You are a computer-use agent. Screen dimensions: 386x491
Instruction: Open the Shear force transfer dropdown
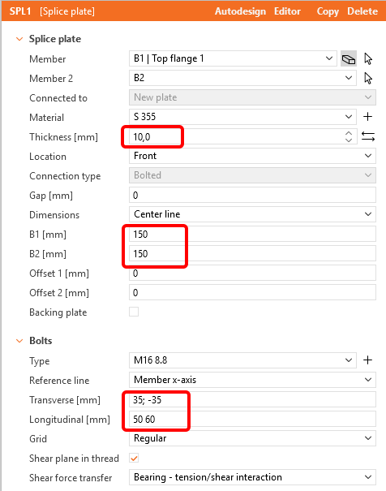(x=252, y=477)
